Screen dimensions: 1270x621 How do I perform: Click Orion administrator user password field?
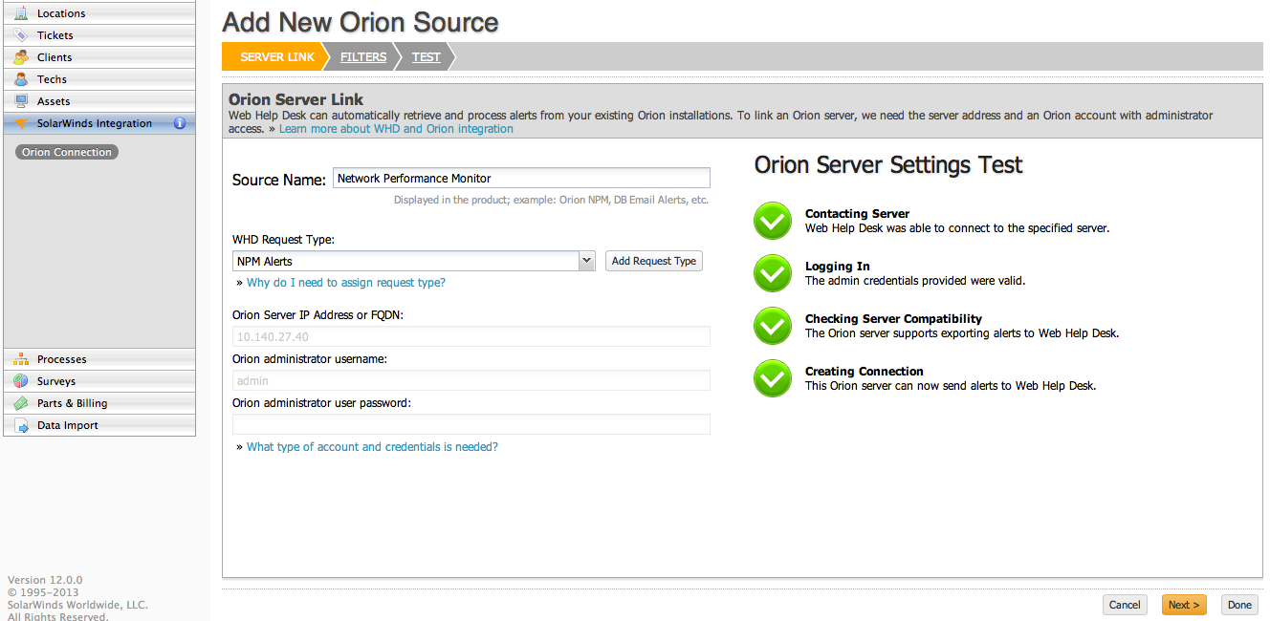coord(471,424)
